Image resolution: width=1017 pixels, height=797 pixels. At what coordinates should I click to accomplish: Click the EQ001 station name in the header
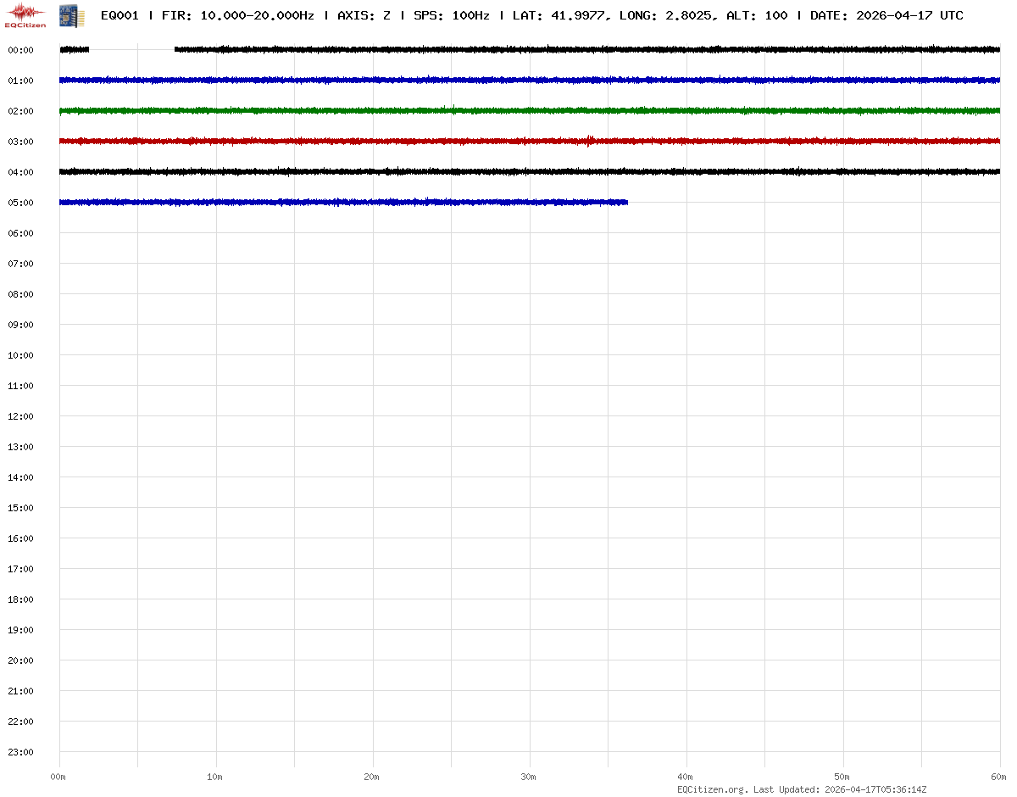coord(119,15)
